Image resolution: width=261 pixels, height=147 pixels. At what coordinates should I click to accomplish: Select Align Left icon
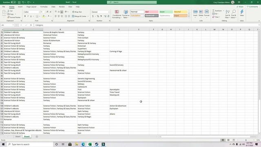click(x=56, y=16)
